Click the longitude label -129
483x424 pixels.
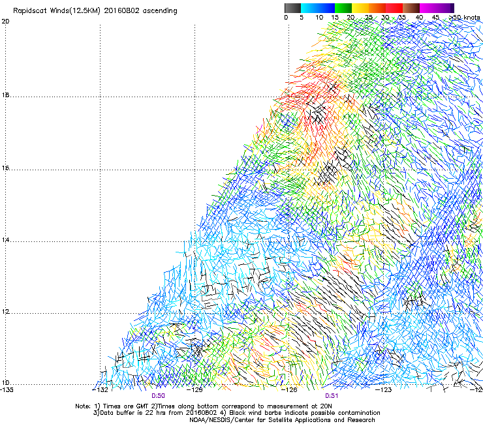click(195, 390)
